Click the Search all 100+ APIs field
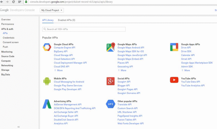This screenshot has height=129, width=217. click(x=84, y=29)
